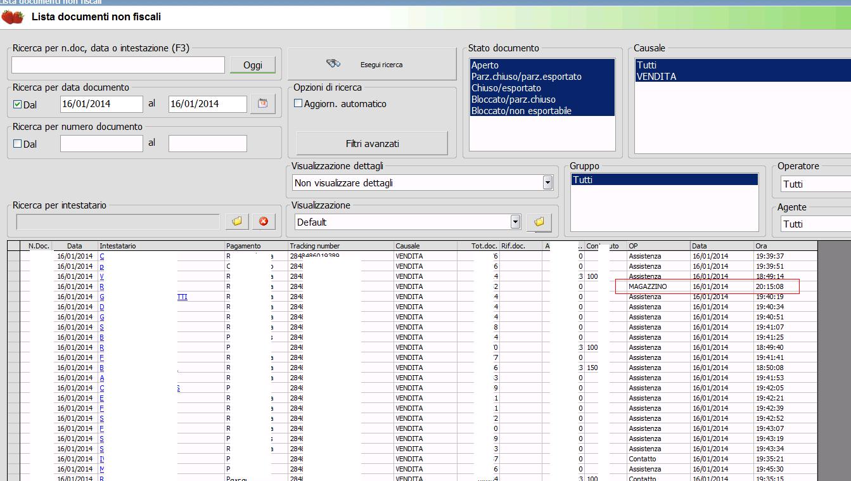Click the red clear icon for intestatario
The width and height of the screenshot is (851, 481).
[x=264, y=221]
